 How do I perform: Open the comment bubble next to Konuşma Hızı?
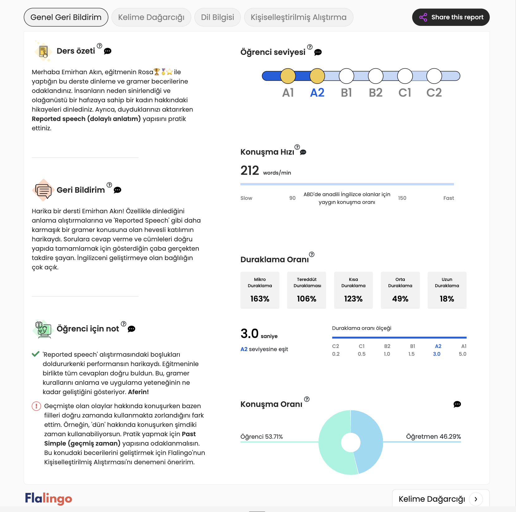(303, 152)
